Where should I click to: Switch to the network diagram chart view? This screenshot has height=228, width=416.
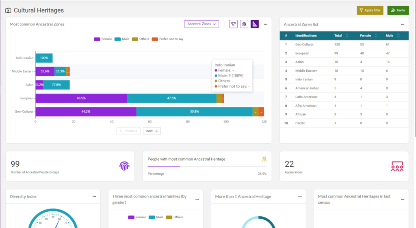coord(233,24)
